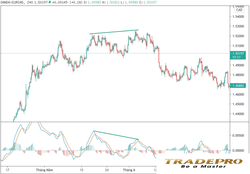The image size is (250, 174).
Task: Click the dotted horizontal current price line
Action: (x=115, y=53)
